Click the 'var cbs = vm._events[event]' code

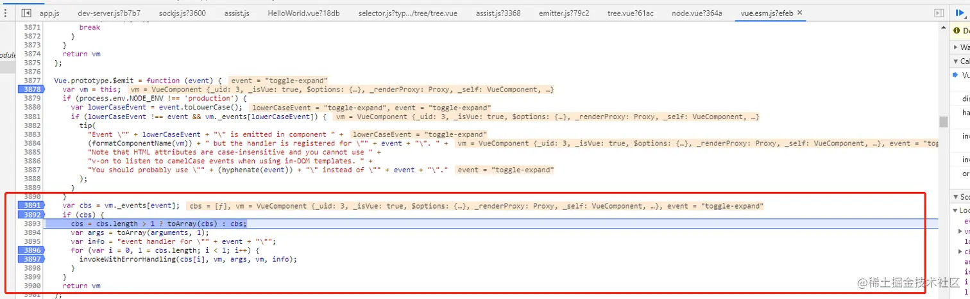coord(121,206)
